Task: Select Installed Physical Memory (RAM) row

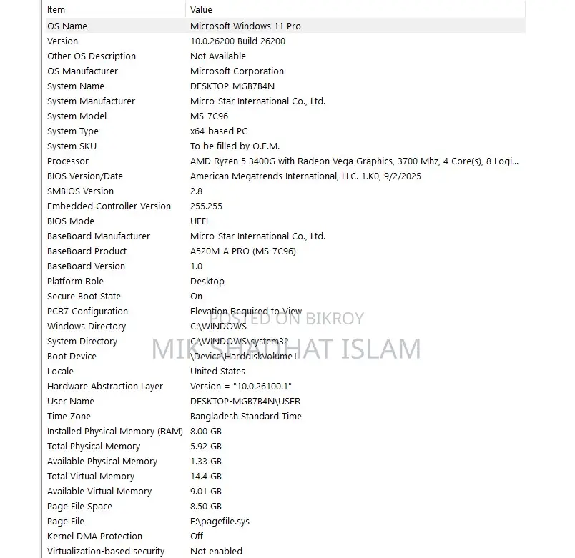Action: pyautogui.click(x=285, y=432)
